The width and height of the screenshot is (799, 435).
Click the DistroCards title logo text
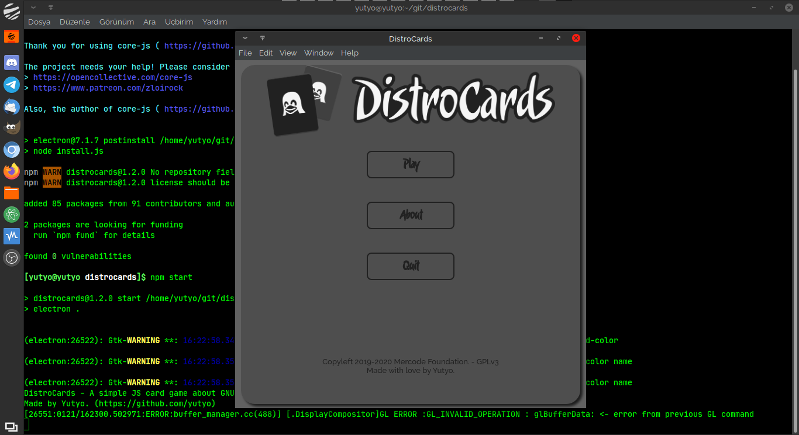(x=453, y=99)
